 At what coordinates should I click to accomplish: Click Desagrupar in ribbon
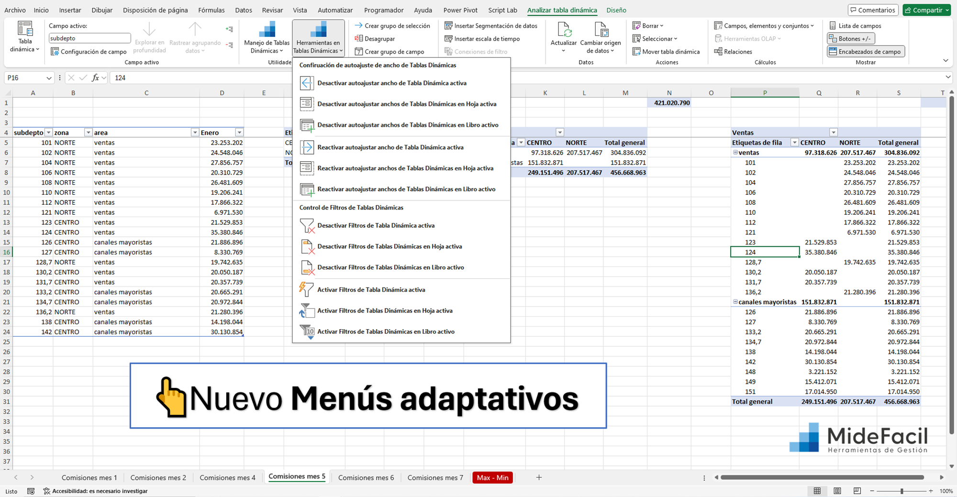coord(375,39)
